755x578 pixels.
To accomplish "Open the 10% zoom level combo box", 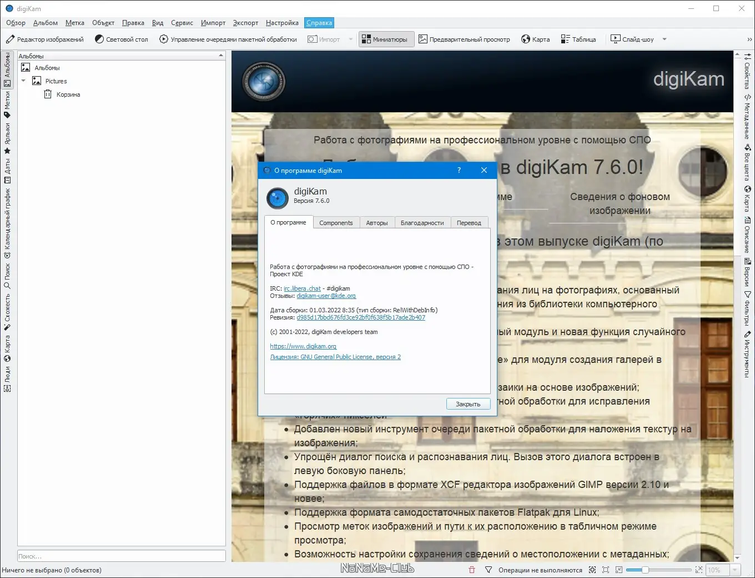I will (723, 570).
